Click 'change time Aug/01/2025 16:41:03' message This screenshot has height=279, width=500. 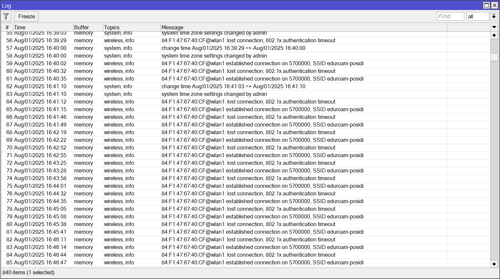pyautogui.click(x=233, y=86)
